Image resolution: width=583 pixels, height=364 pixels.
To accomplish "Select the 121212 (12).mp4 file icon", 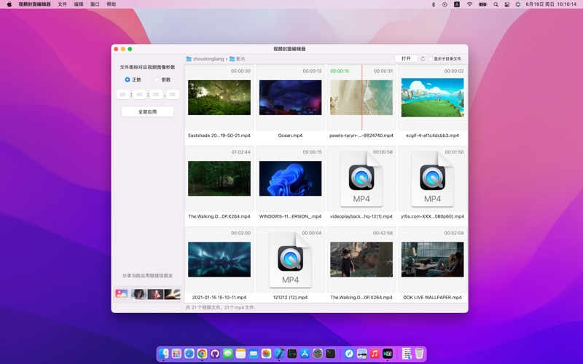I will 290,260.
